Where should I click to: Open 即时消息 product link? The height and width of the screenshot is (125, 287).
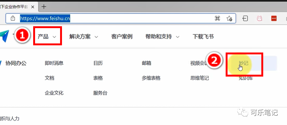coord(54,63)
